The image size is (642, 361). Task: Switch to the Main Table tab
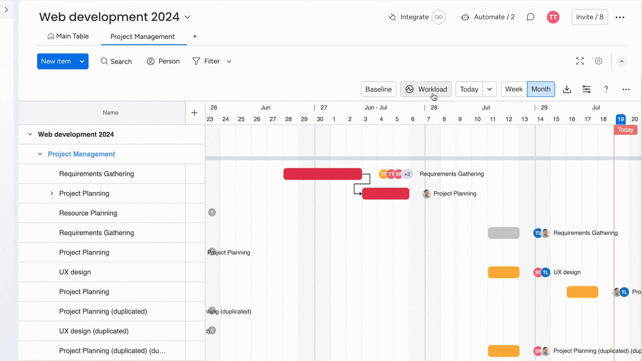pyautogui.click(x=68, y=36)
